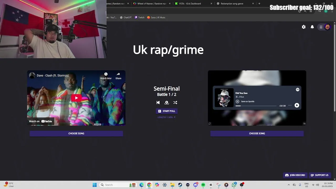
Task: Open OBS Studio from the taskbar
Action: tap(242, 185)
